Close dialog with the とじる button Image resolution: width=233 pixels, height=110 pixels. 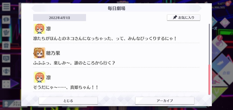tap(68, 101)
